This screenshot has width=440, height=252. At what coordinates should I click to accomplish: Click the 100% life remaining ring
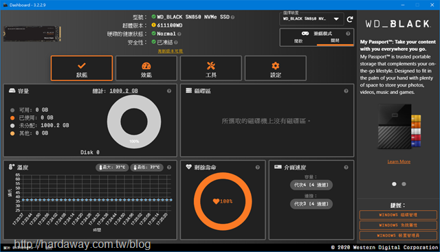tap(223, 201)
